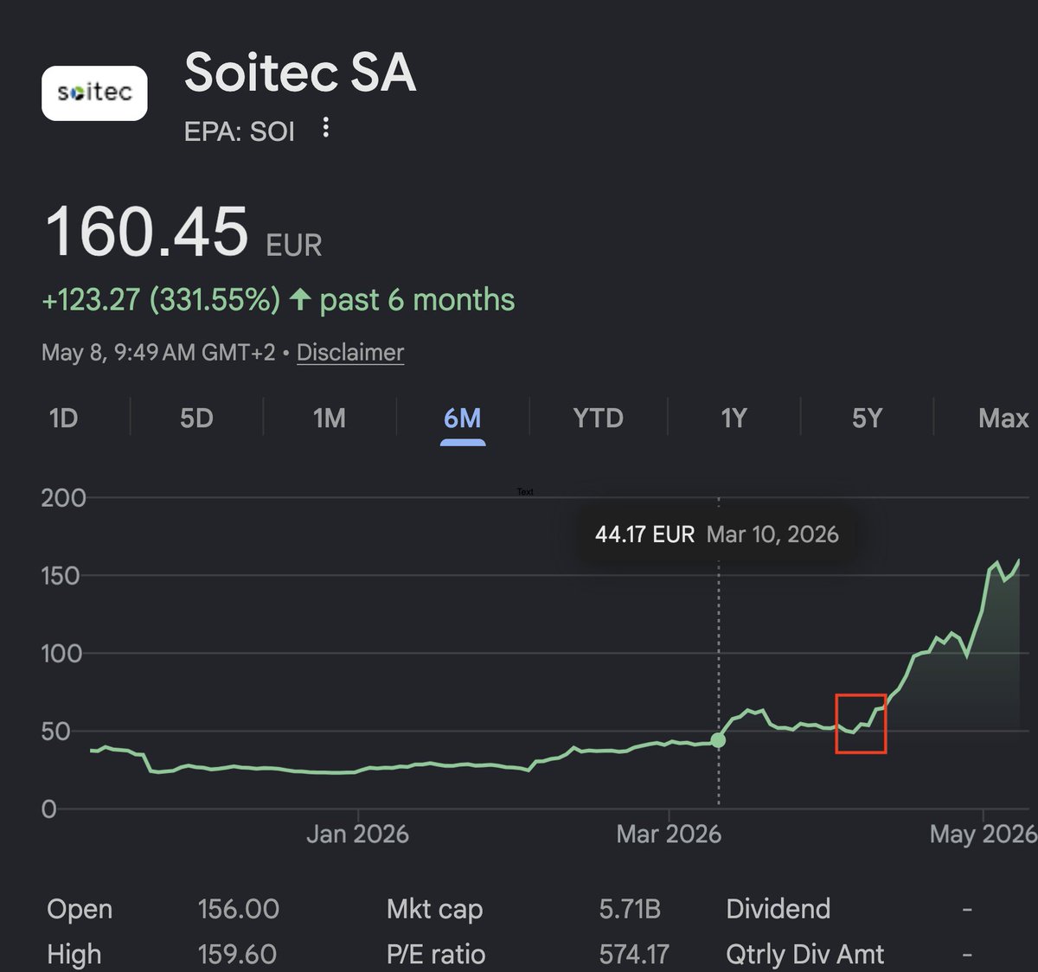
Task: Click the 150 y-axis label
Action: pyautogui.click(x=61, y=576)
